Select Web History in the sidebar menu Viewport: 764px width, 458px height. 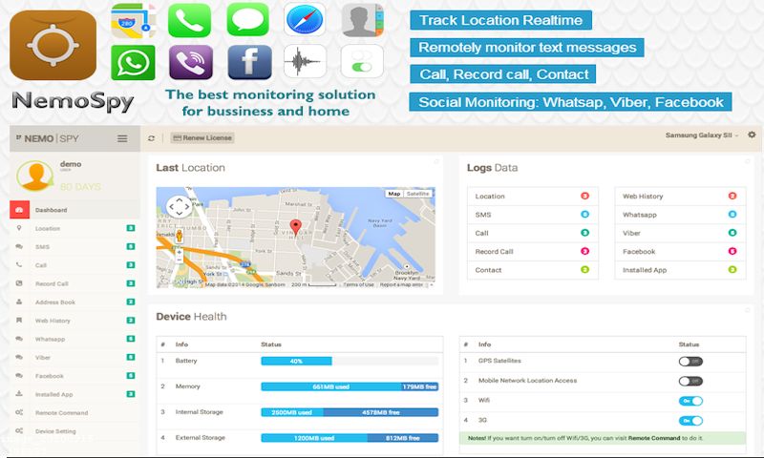coord(53,321)
